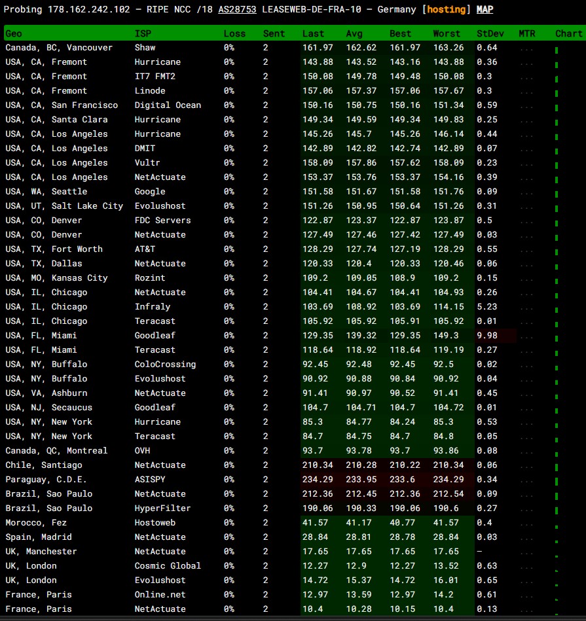Click the Chart column header
Viewport: 586px width, 621px height.
tap(568, 33)
